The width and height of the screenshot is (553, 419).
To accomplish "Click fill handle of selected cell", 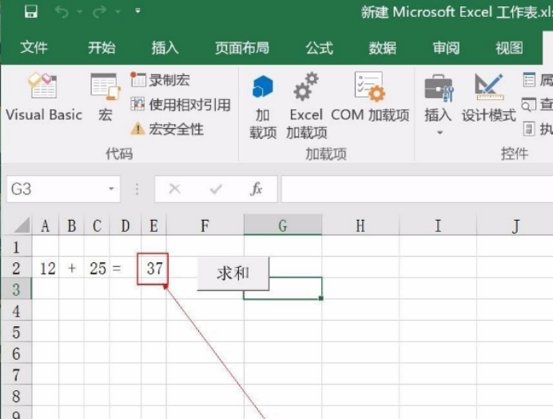I will (x=321, y=298).
